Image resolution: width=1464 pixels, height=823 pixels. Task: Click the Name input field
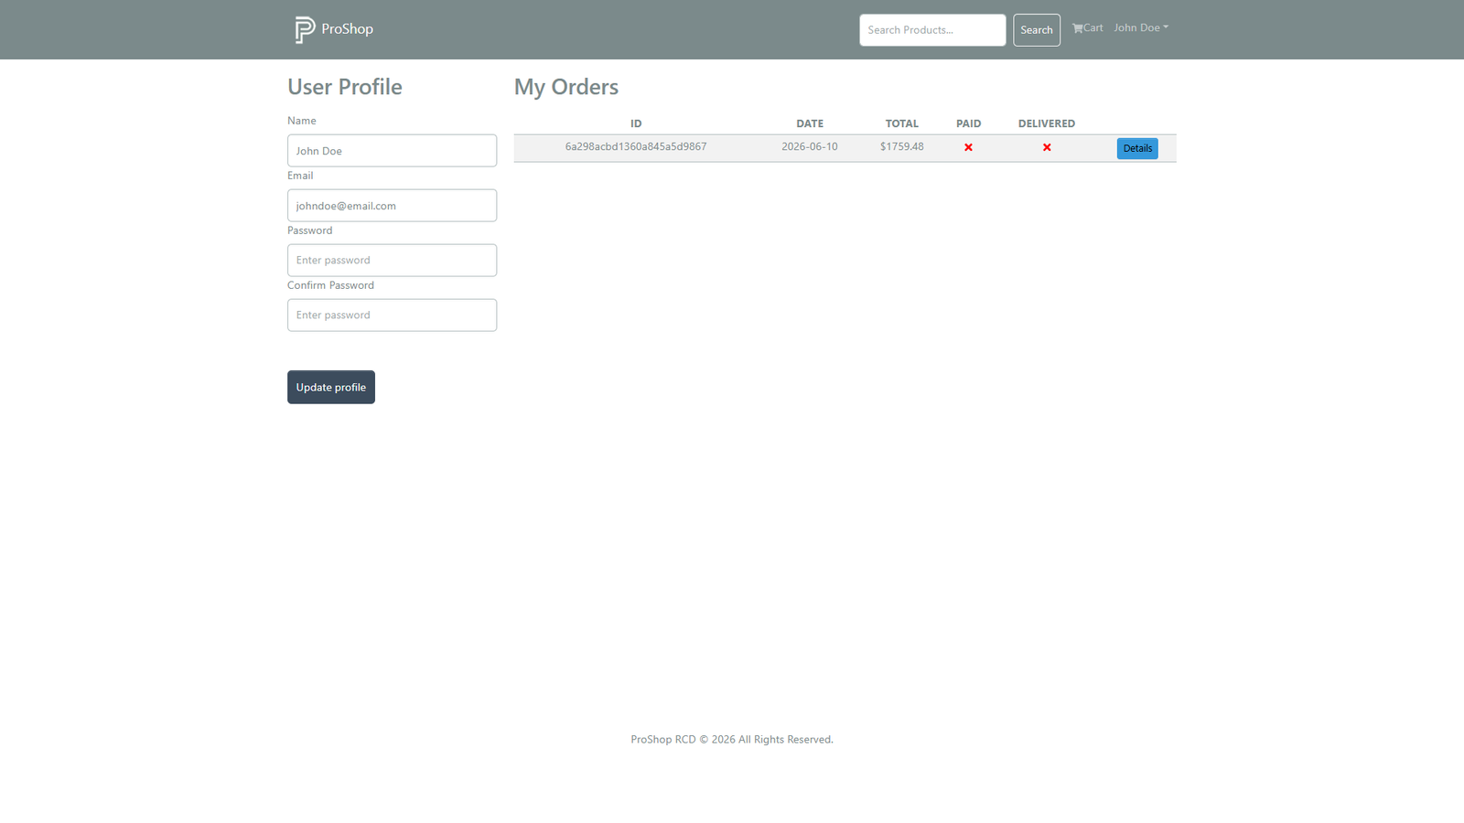click(392, 151)
